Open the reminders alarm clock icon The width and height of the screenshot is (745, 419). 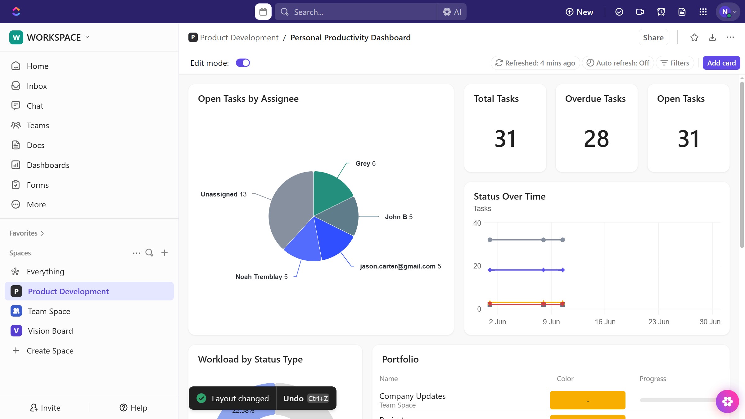pyautogui.click(x=661, y=12)
